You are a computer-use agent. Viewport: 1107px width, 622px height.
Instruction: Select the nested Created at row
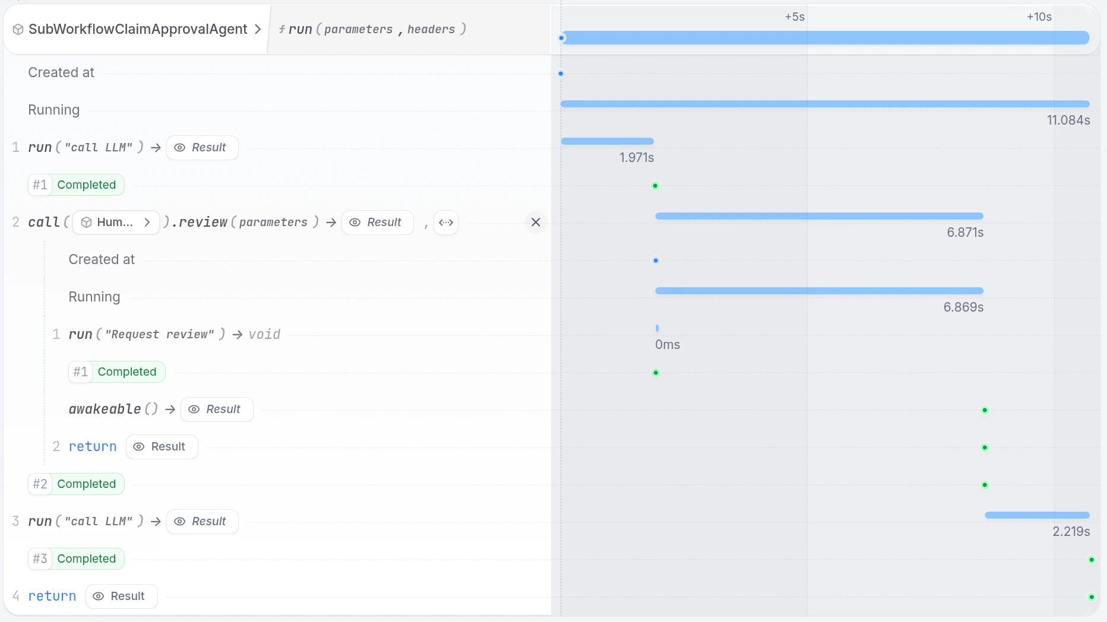pyautogui.click(x=102, y=259)
